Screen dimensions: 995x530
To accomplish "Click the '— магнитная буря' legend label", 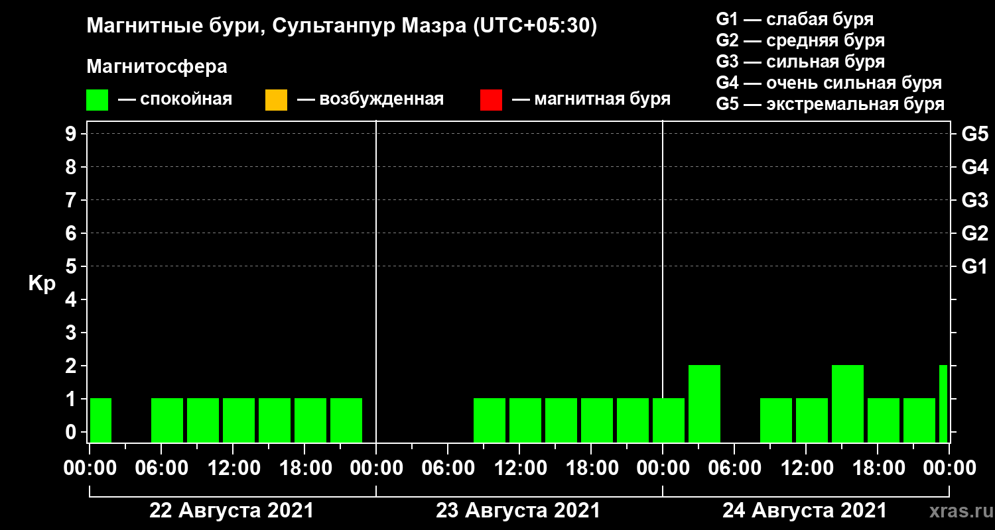I will (x=591, y=99).
